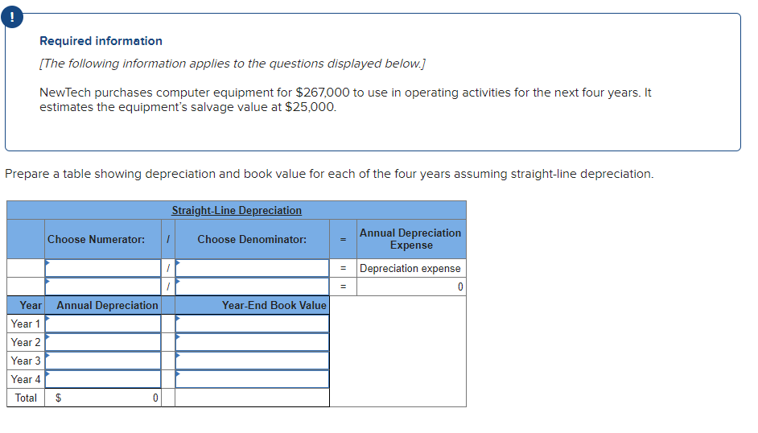Select Year 3 annual depreciation field
This screenshot has height=433, width=758.
(x=103, y=361)
